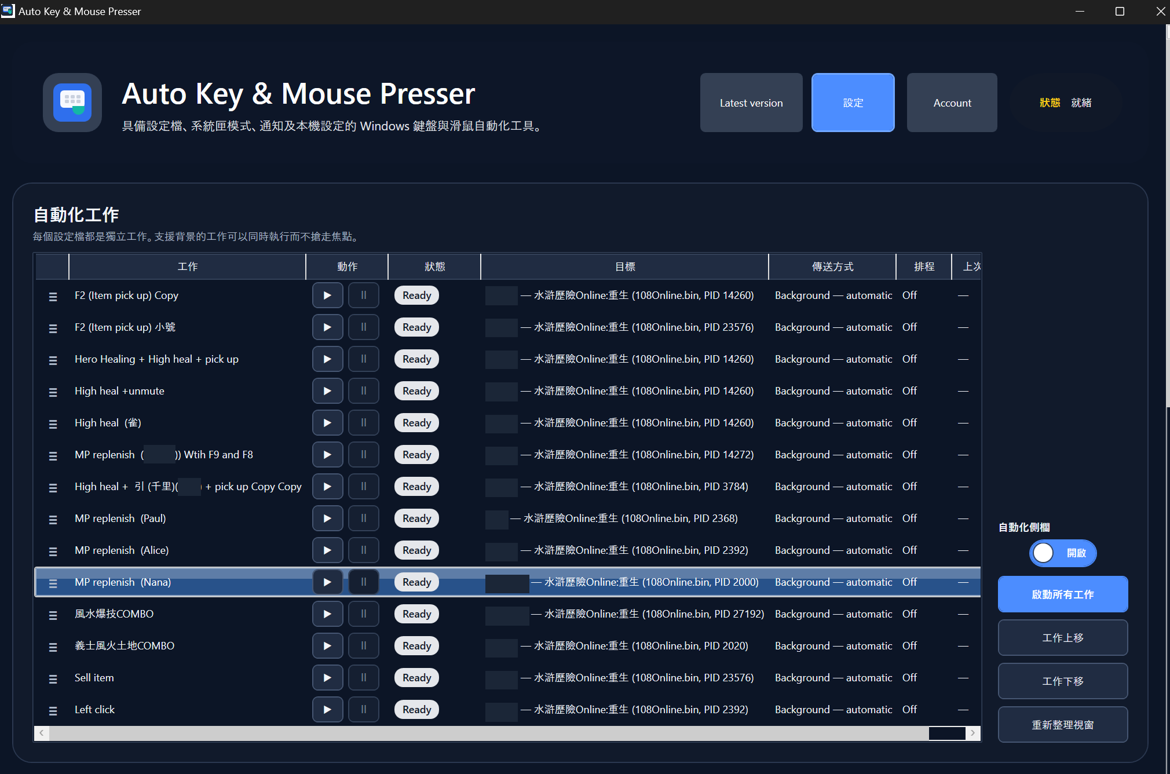Start the 'Sell item' job

[x=327, y=678]
